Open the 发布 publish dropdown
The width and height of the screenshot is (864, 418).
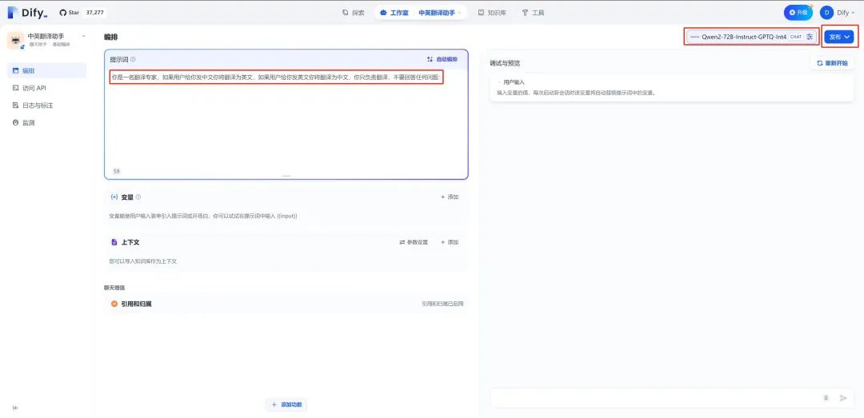[839, 37]
